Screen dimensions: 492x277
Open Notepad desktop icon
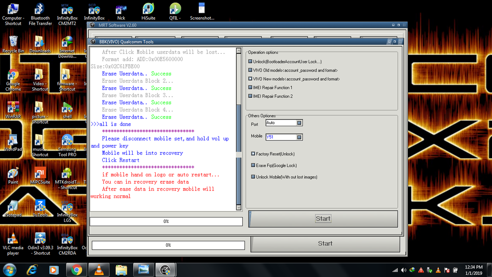point(13,209)
